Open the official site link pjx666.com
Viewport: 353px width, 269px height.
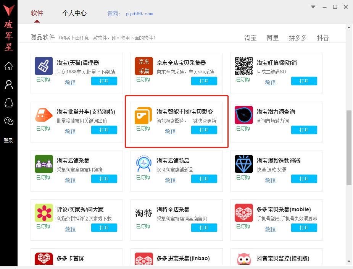[139, 14]
